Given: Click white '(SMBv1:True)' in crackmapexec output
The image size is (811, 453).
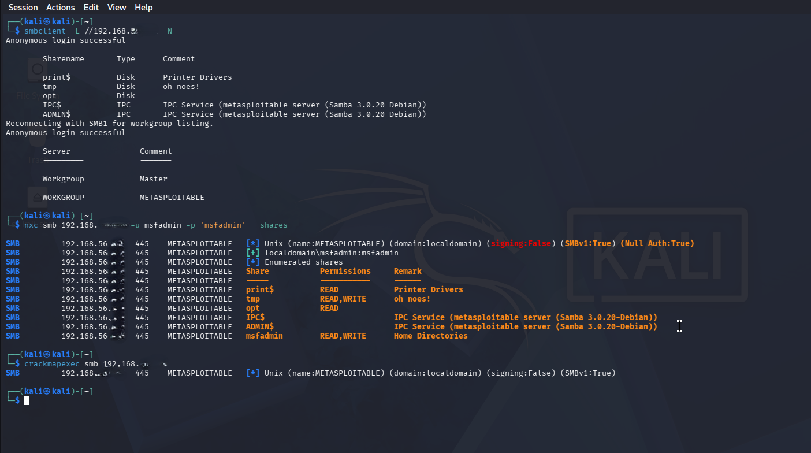Looking at the screenshot, I should pos(588,373).
